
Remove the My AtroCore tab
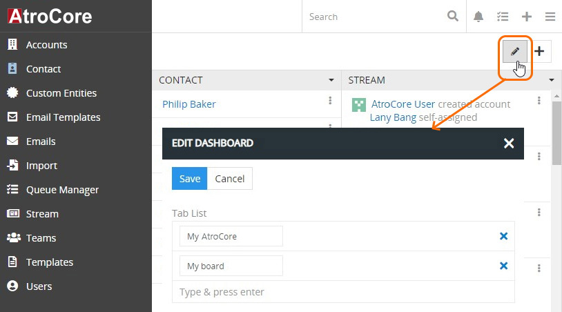coord(503,236)
